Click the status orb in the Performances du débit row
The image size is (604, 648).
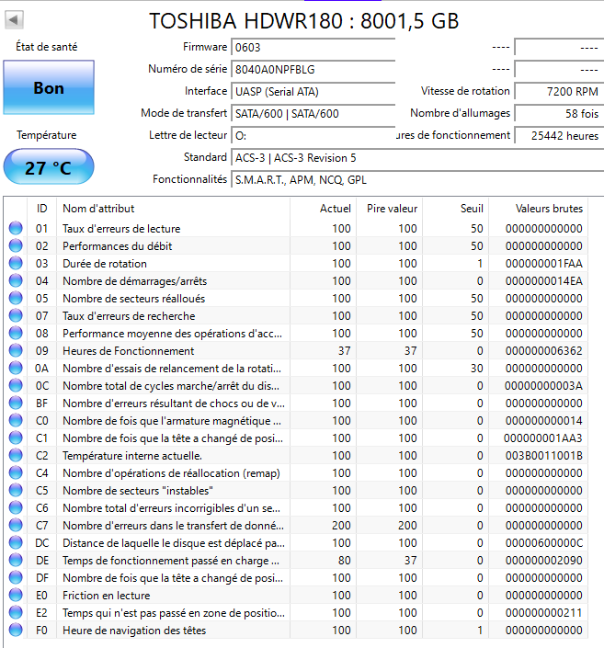click(16, 245)
